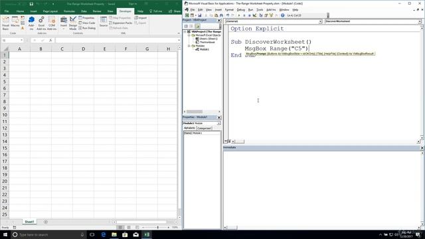Open Object Browser from VBA toolbar
Viewport: 425px width, 239px height.
[x=272, y=15]
